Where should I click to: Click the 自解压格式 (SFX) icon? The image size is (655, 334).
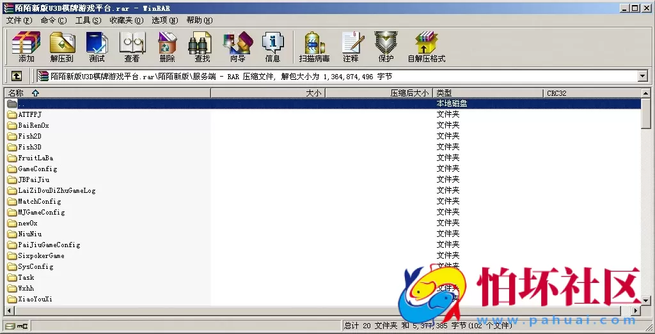(426, 47)
